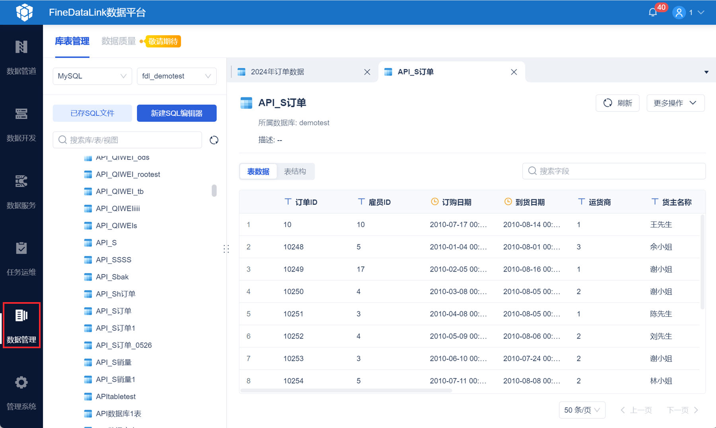Switch to the 数据质量 tab

point(119,41)
